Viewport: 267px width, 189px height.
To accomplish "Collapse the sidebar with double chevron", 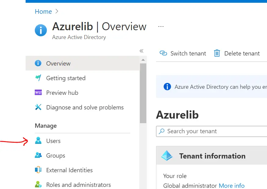I will (141, 51).
